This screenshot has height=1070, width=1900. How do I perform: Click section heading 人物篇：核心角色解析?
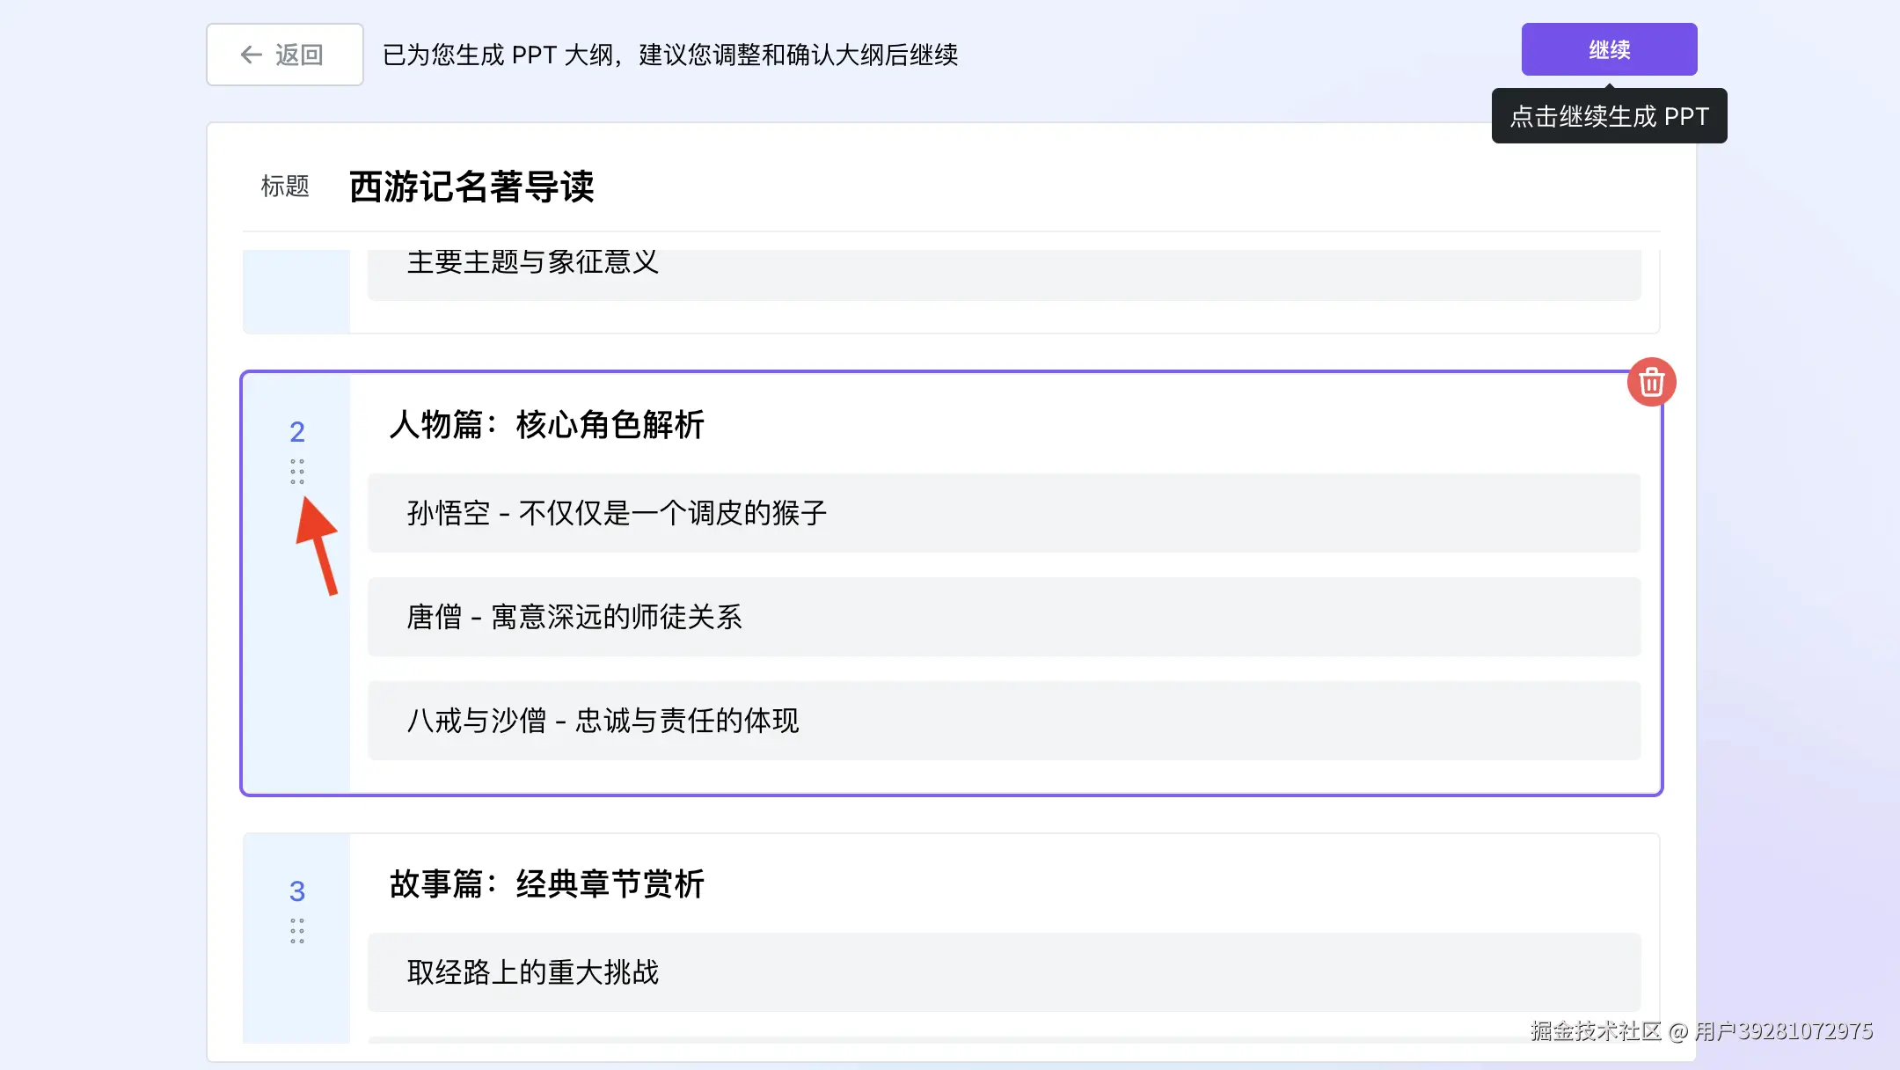[x=546, y=425]
